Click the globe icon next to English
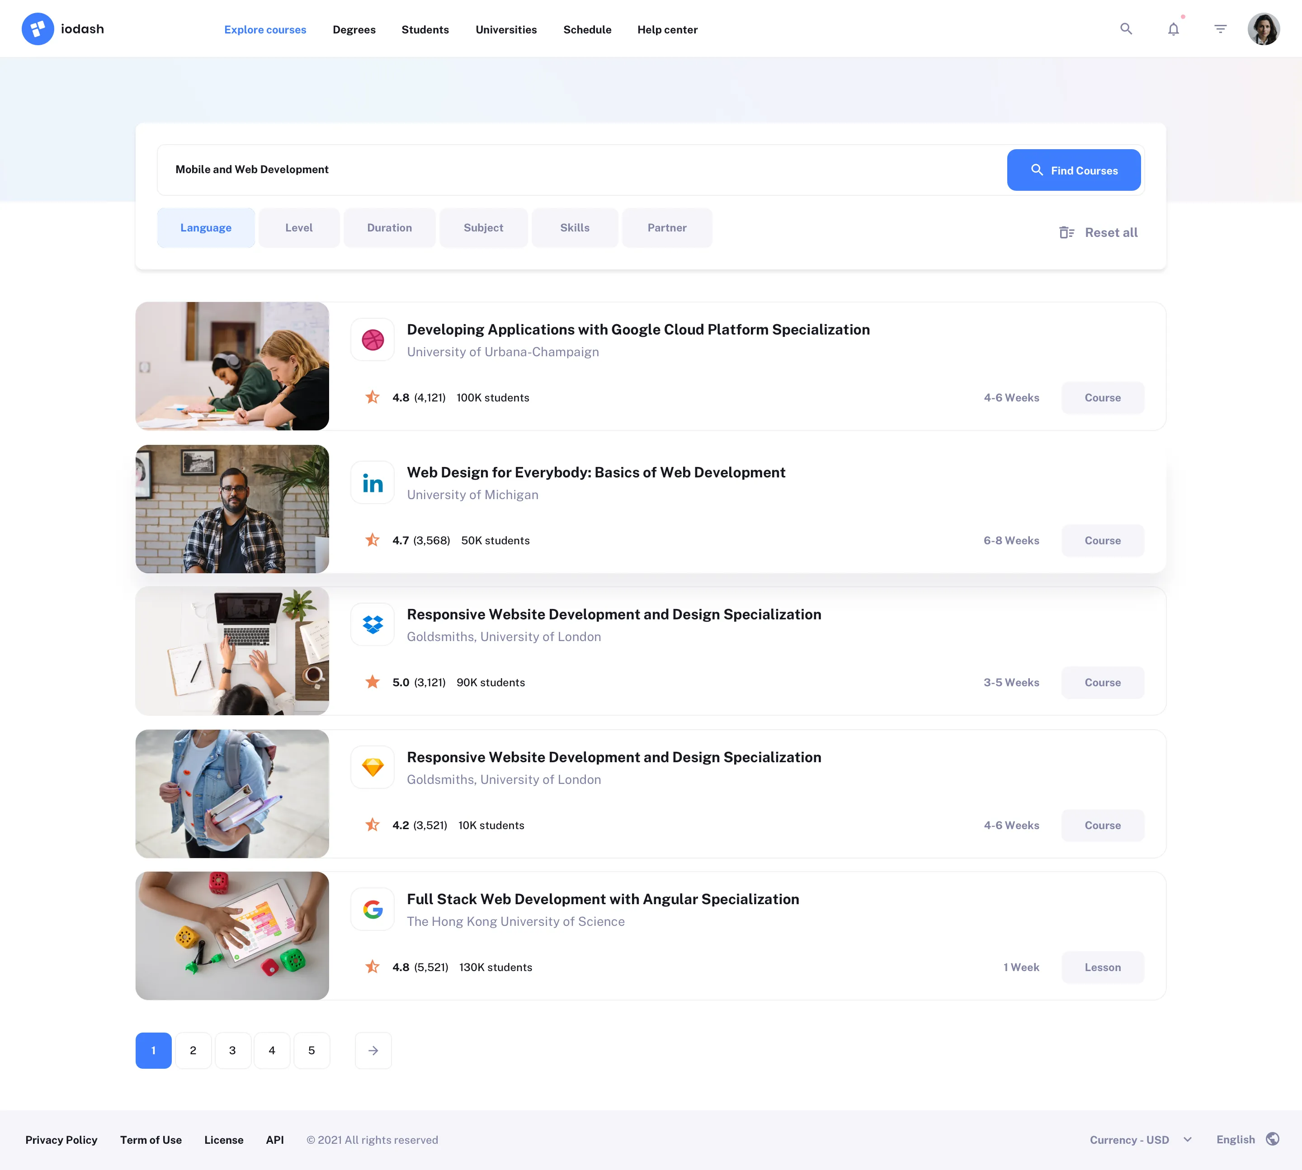1302x1170 pixels. (1273, 1139)
